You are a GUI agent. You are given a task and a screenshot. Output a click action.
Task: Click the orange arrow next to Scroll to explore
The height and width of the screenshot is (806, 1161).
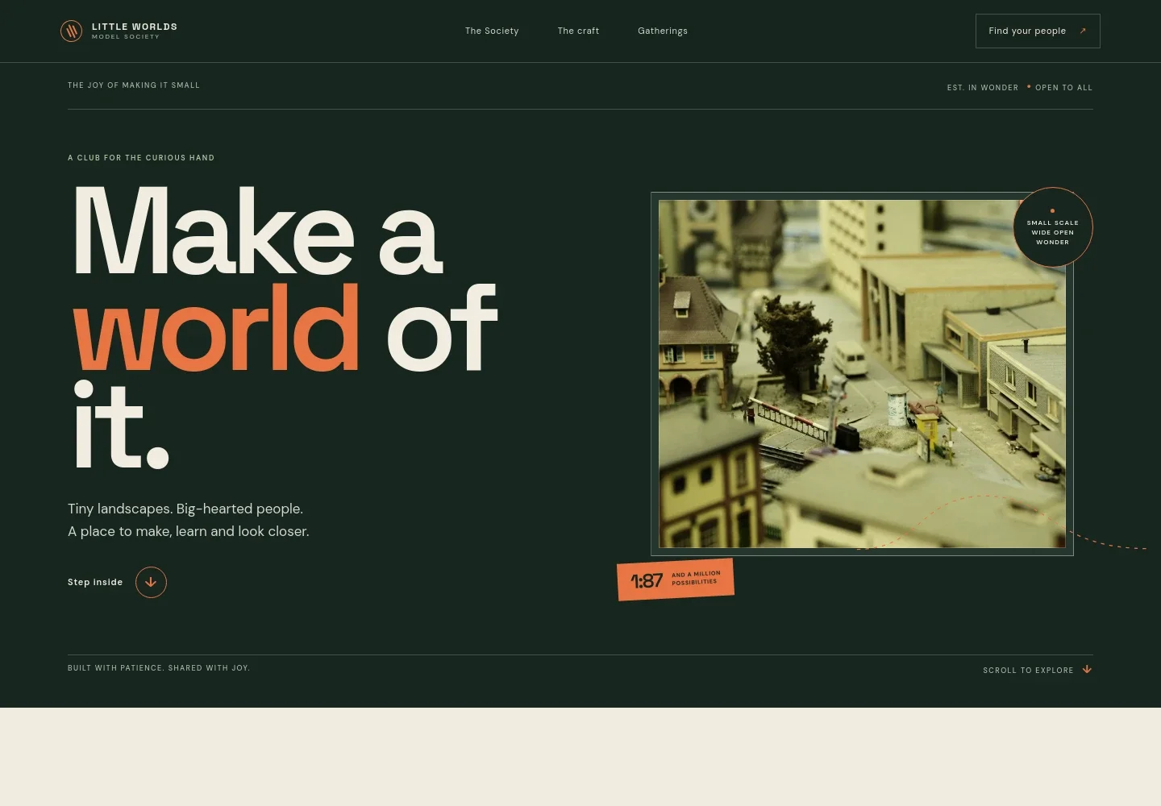point(1087,669)
